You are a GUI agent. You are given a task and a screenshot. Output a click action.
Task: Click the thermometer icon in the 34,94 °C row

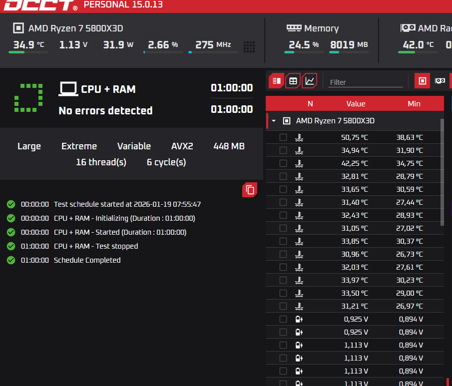[x=299, y=150]
